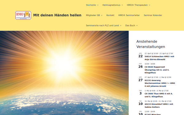Expand the Mitglieder GB dropdown arrow

pos(102,15)
